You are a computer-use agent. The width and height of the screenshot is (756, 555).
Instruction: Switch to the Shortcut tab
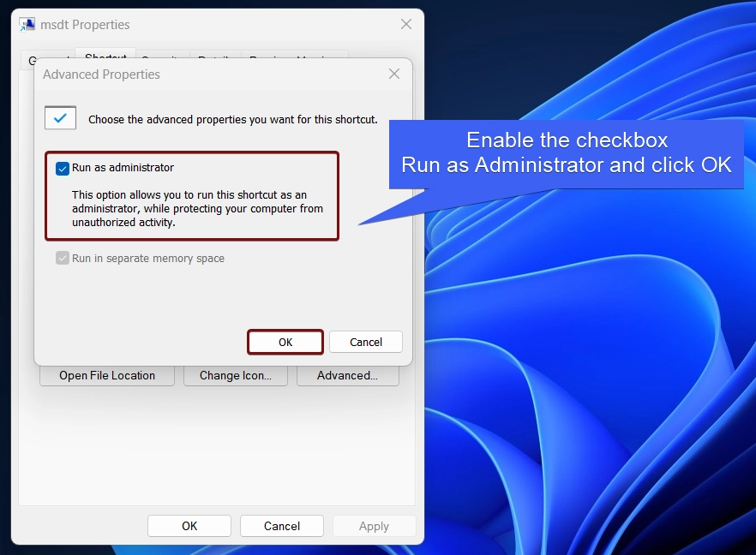[105, 54]
